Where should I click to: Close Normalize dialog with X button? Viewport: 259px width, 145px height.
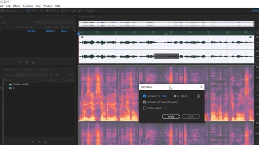(x=202, y=87)
